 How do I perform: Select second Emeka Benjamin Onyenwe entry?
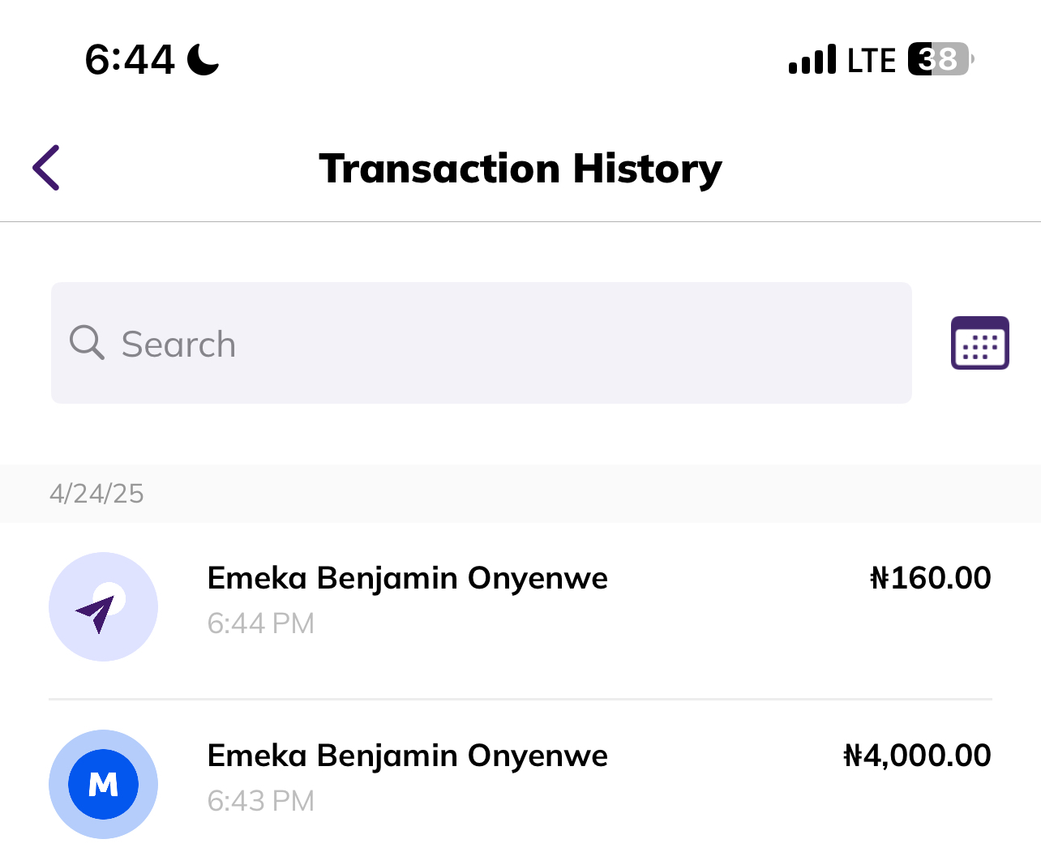[407, 756]
